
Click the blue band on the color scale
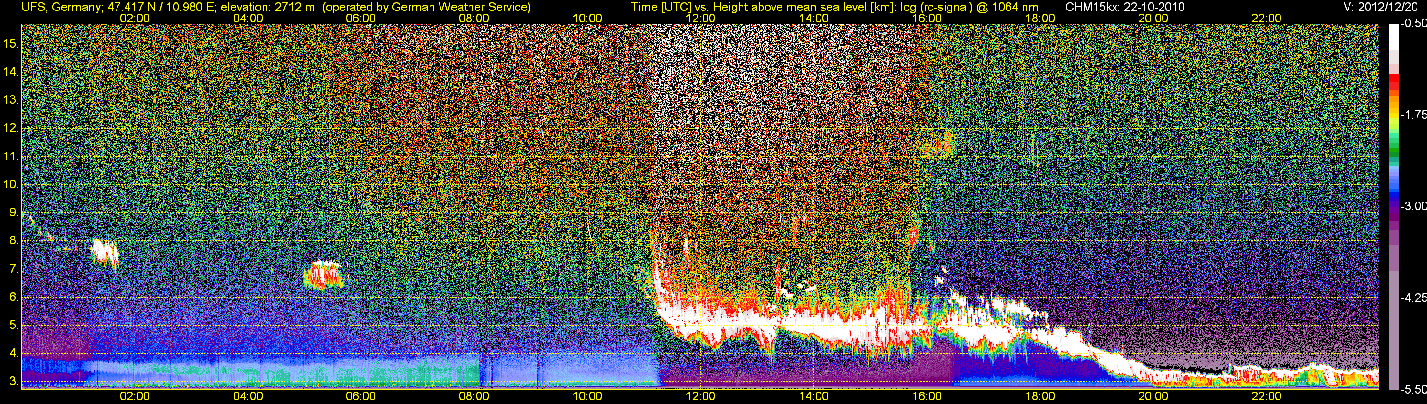point(1394,192)
